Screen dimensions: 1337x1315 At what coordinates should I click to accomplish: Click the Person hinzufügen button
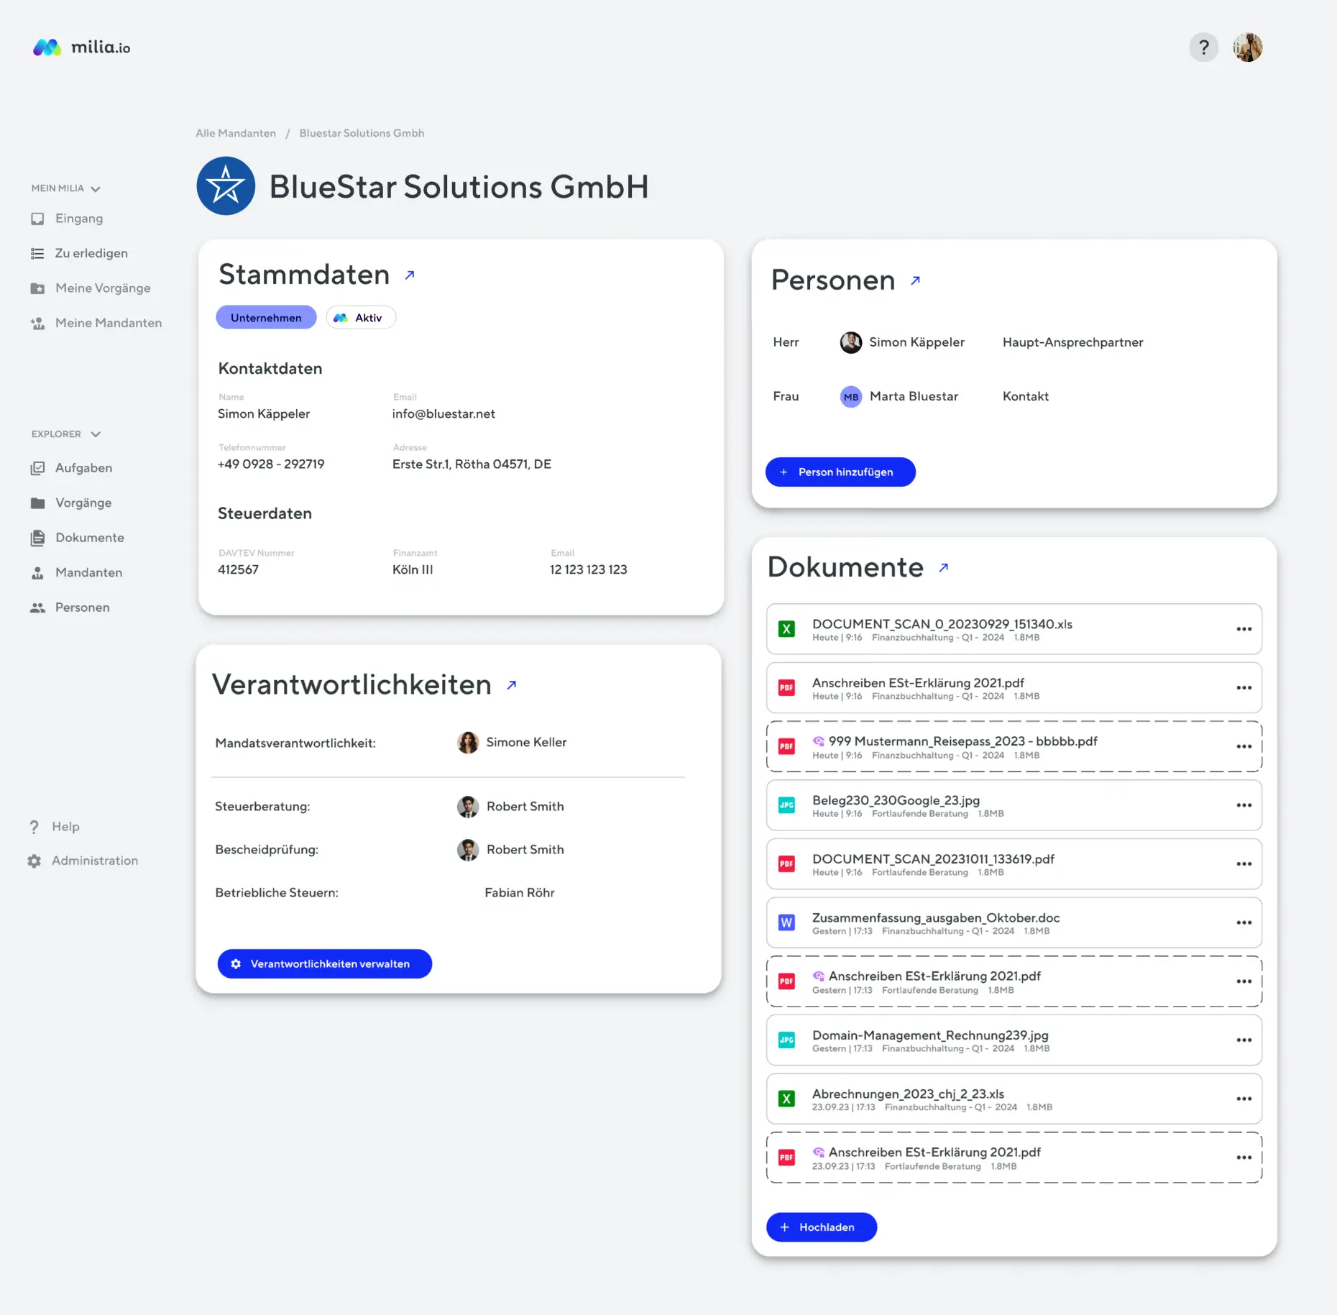(840, 472)
